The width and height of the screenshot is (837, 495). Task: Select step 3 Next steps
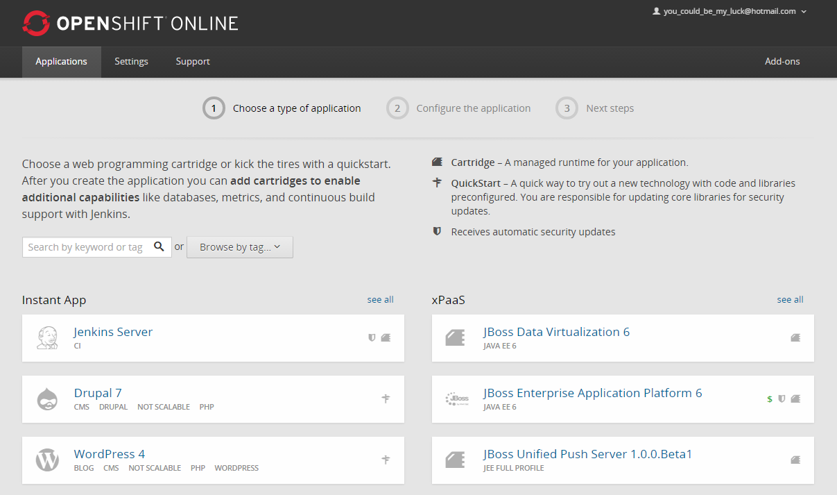(x=595, y=108)
